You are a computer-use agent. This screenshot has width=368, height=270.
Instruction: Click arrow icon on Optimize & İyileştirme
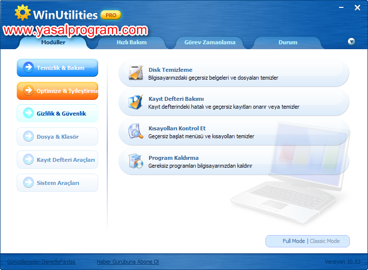(28, 91)
